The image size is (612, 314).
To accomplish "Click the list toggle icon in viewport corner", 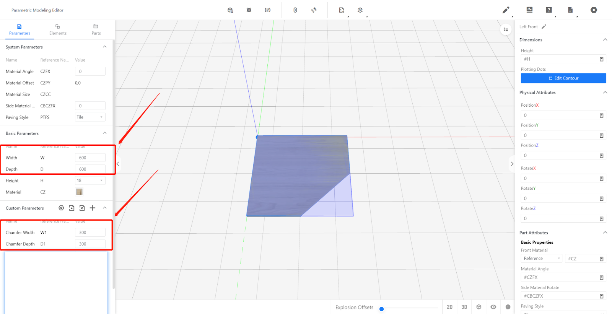I will coord(506,29).
